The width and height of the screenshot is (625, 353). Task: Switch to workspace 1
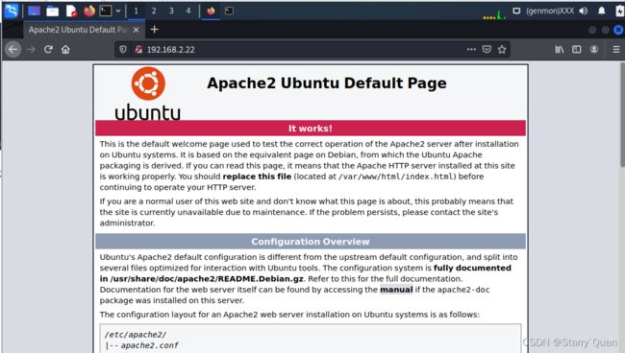point(137,12)
